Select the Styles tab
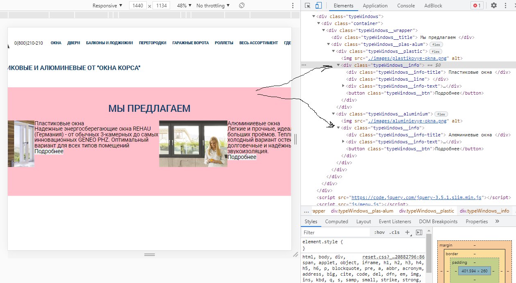 click(x=311, y=222)
